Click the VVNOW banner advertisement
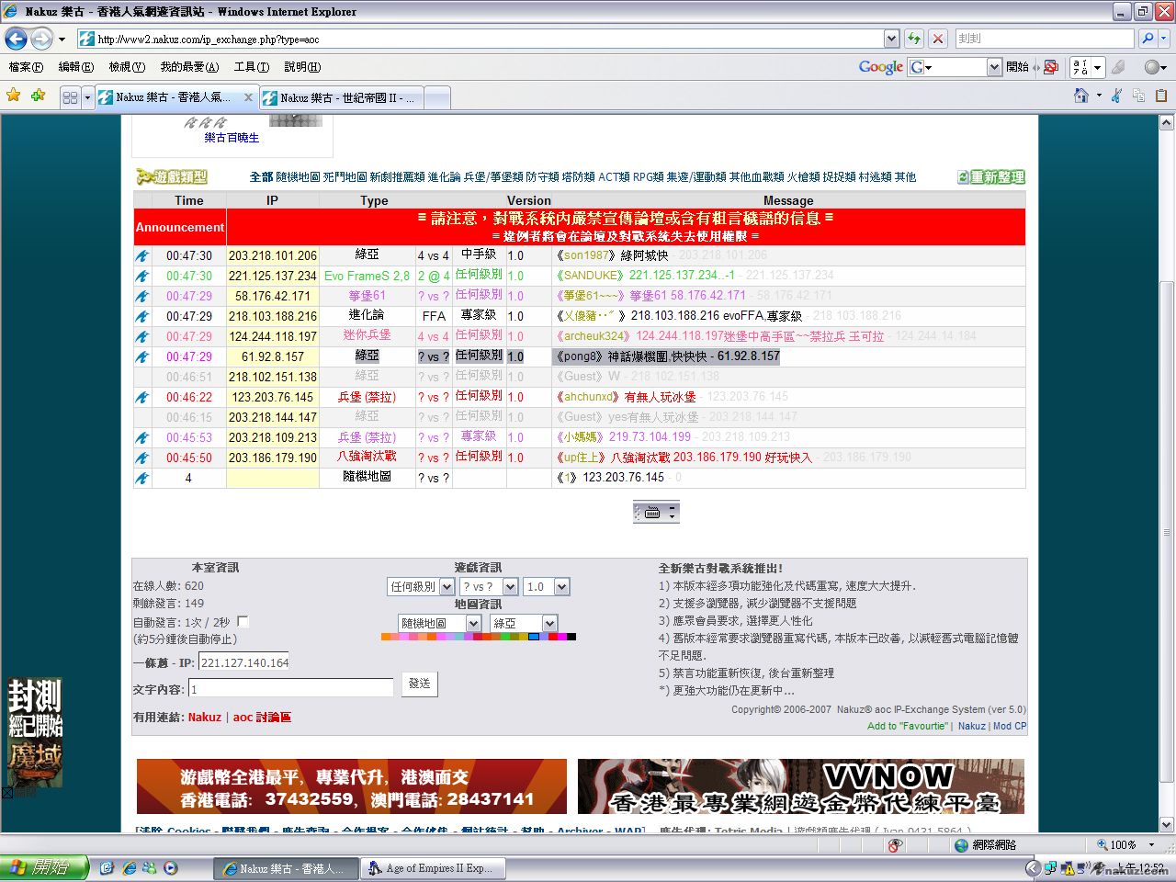Screen dimensions: 1176x882 pyautogui.click(x=801, y=786)
